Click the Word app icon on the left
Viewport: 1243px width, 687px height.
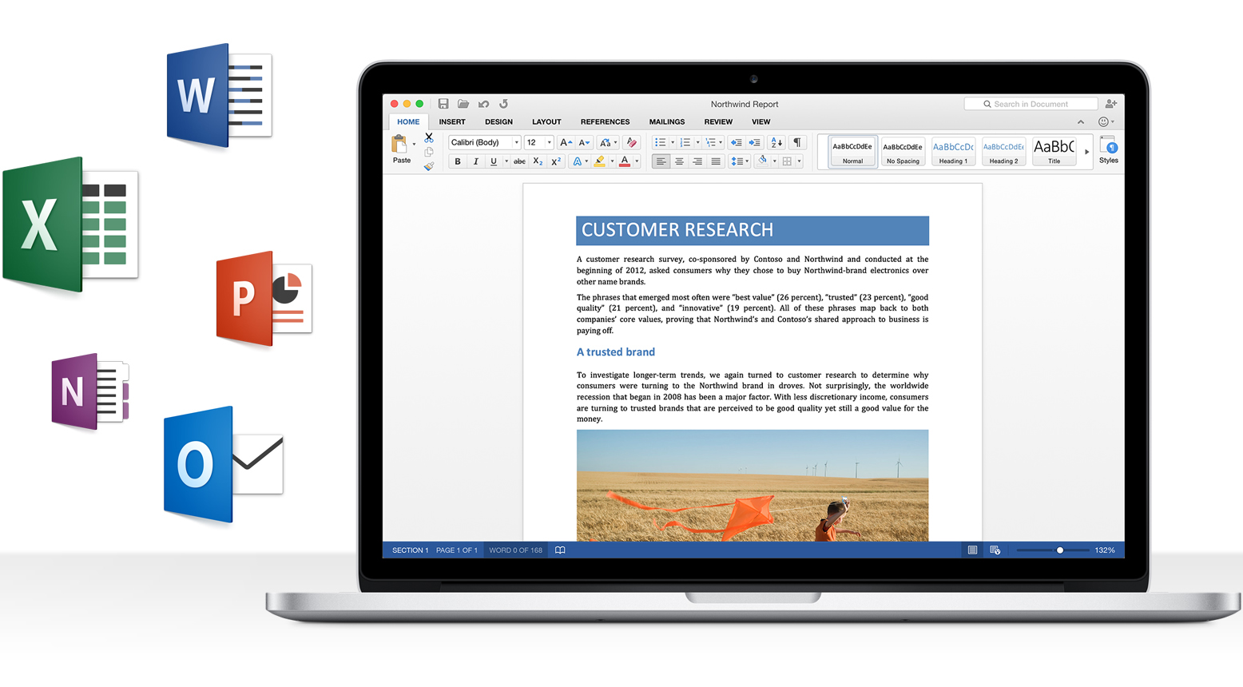click(x=219, y=95)
